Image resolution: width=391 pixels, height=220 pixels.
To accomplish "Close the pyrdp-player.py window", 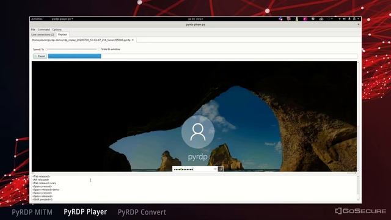I will (359, 24).
